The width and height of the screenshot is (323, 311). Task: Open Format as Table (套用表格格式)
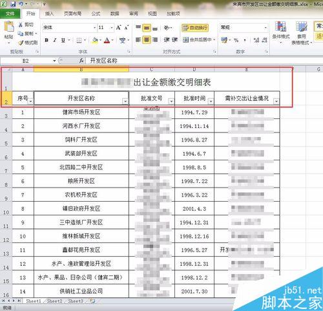click(302, 32)
